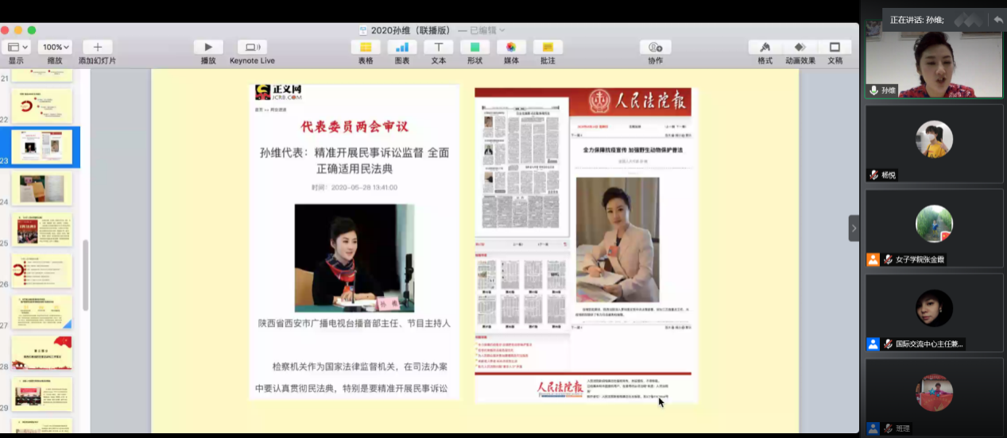Start Keynote Live broadcast
Image resolution: width=1007 pixels, height=438 pixels.
252,48
